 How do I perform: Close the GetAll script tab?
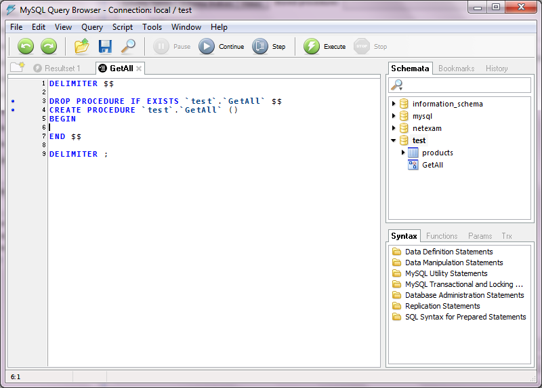pyautogui.click(x=139, y=69)
